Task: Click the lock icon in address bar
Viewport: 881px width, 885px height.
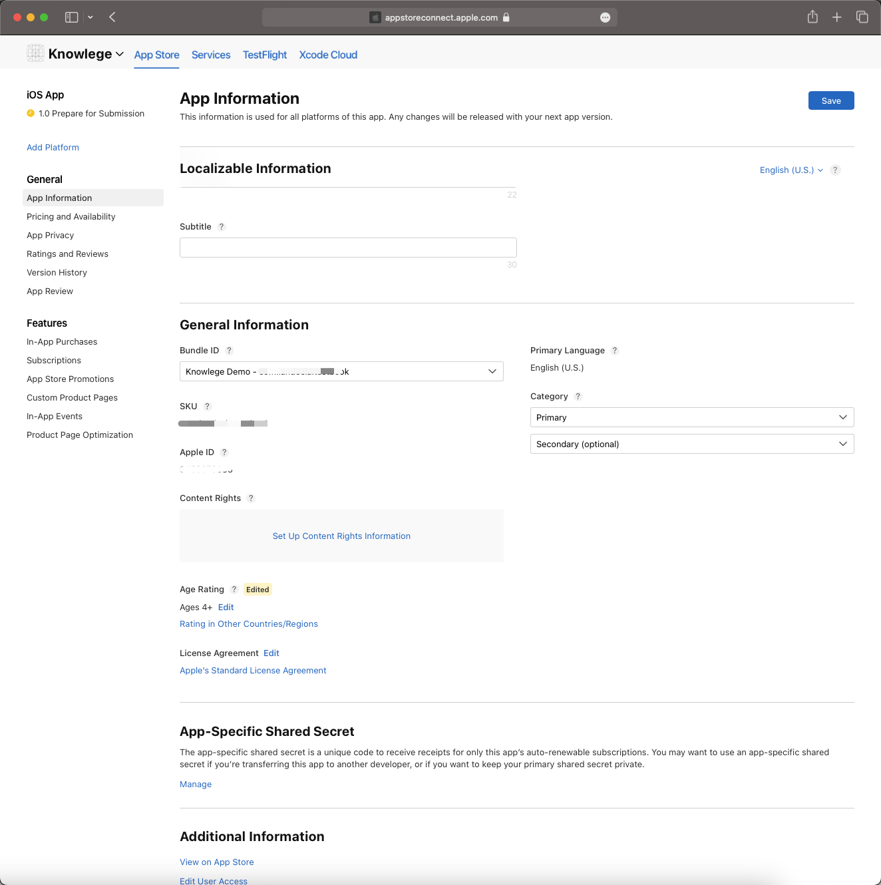Action: coord(506,17)
